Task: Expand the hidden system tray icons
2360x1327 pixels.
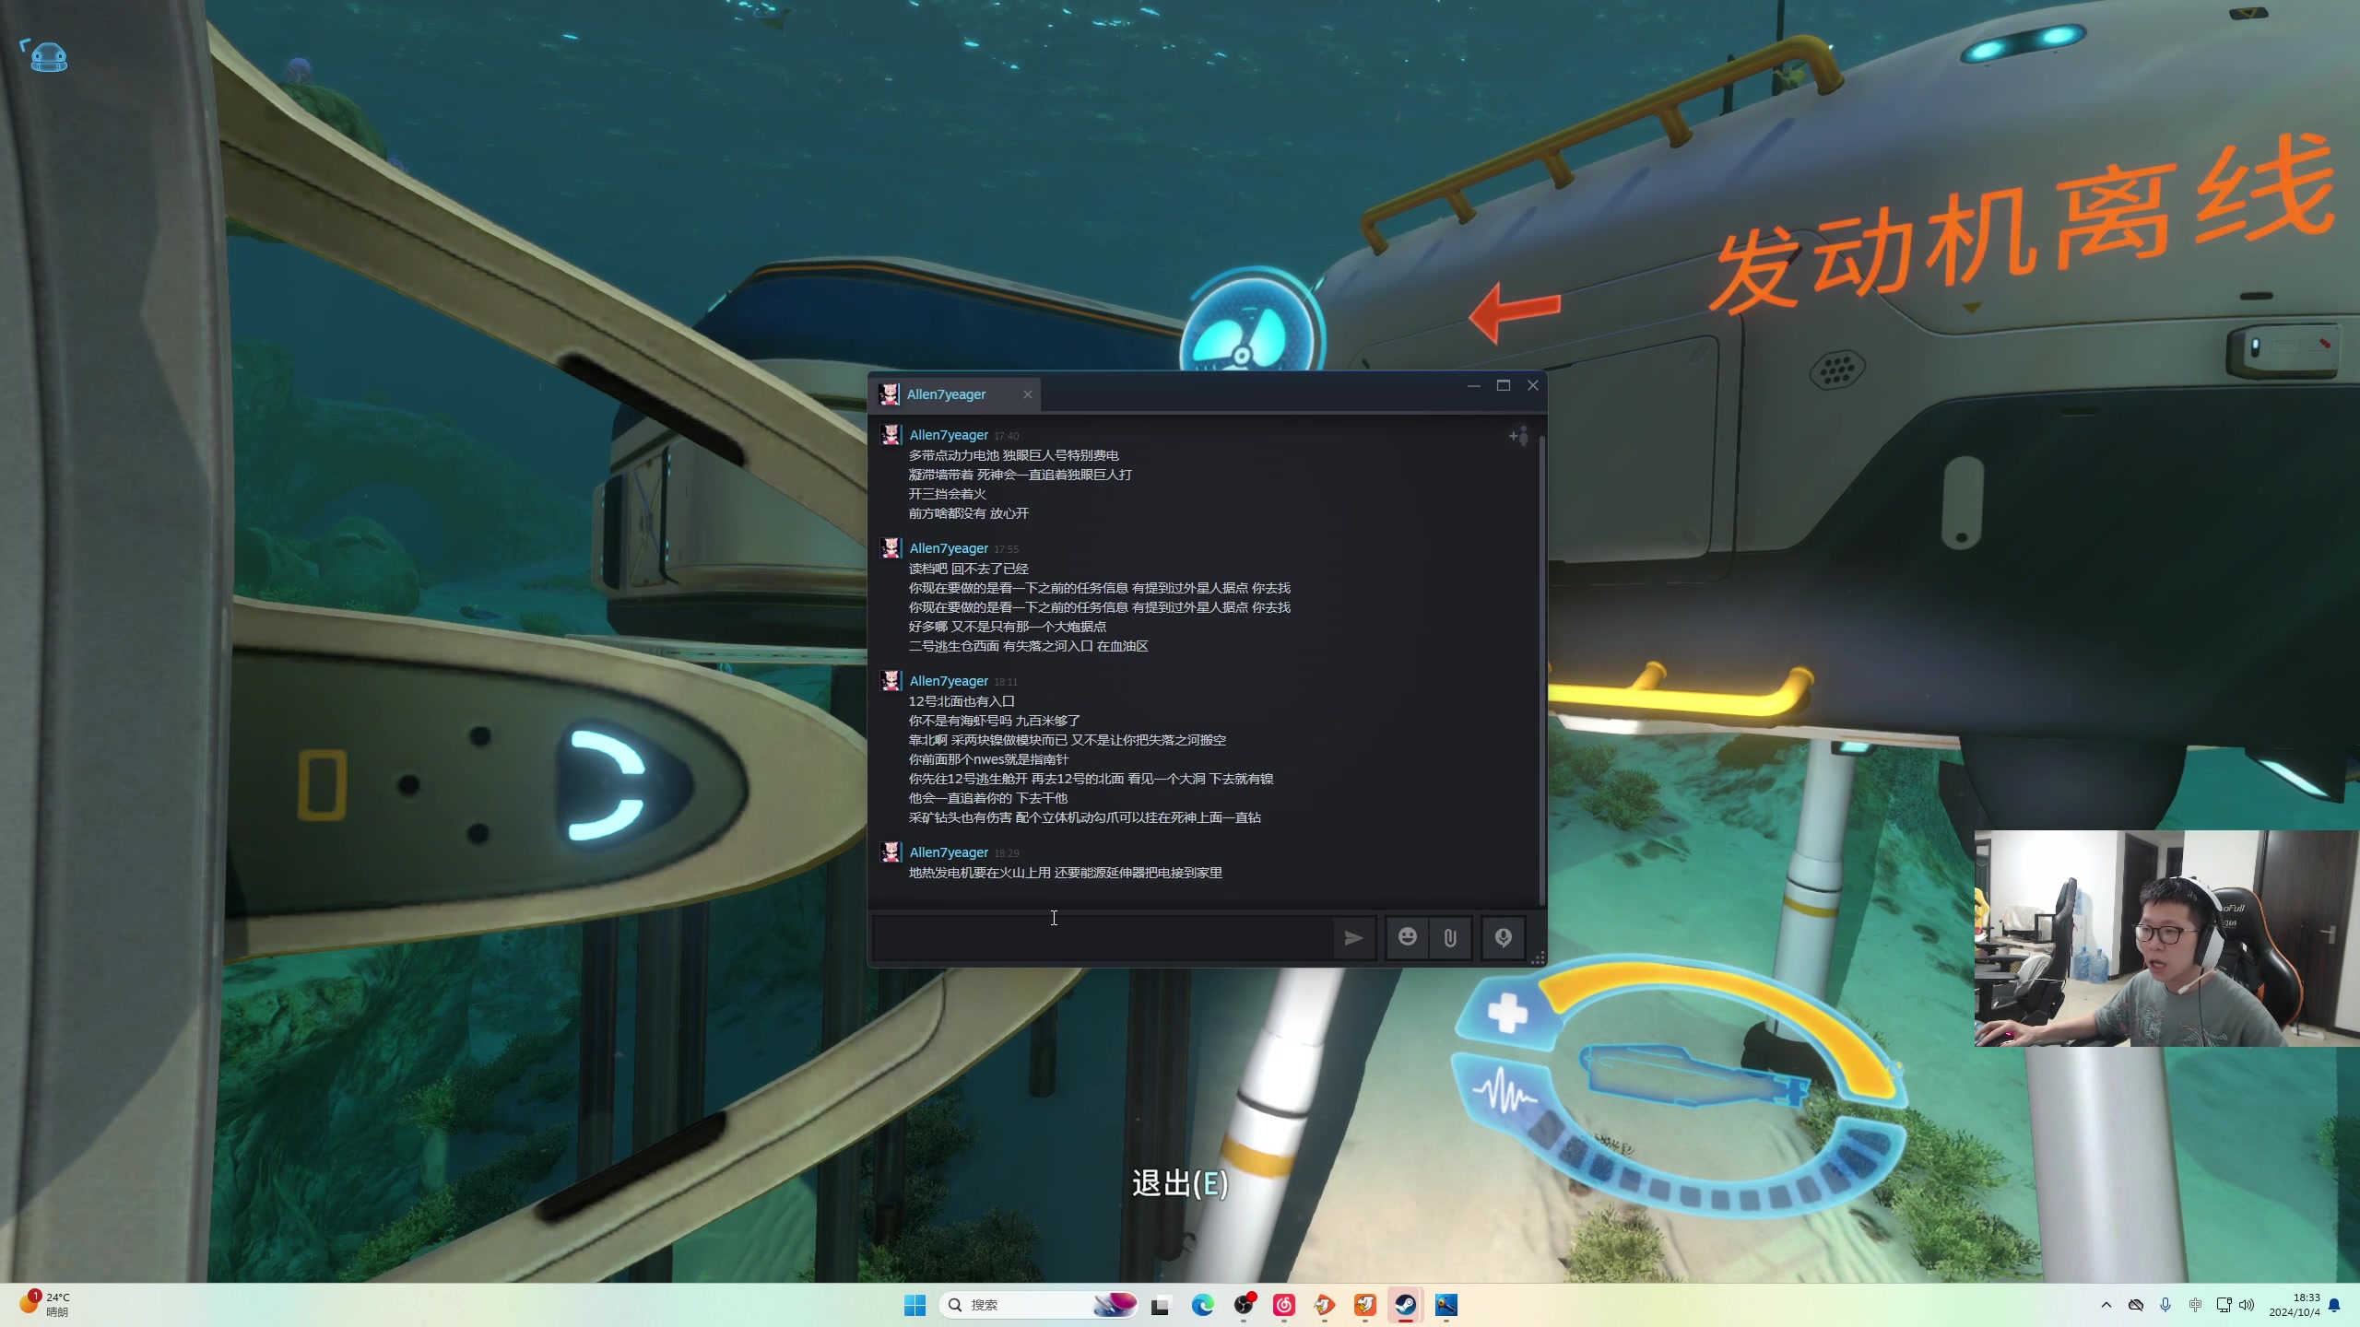Action: (2106, 1305)
